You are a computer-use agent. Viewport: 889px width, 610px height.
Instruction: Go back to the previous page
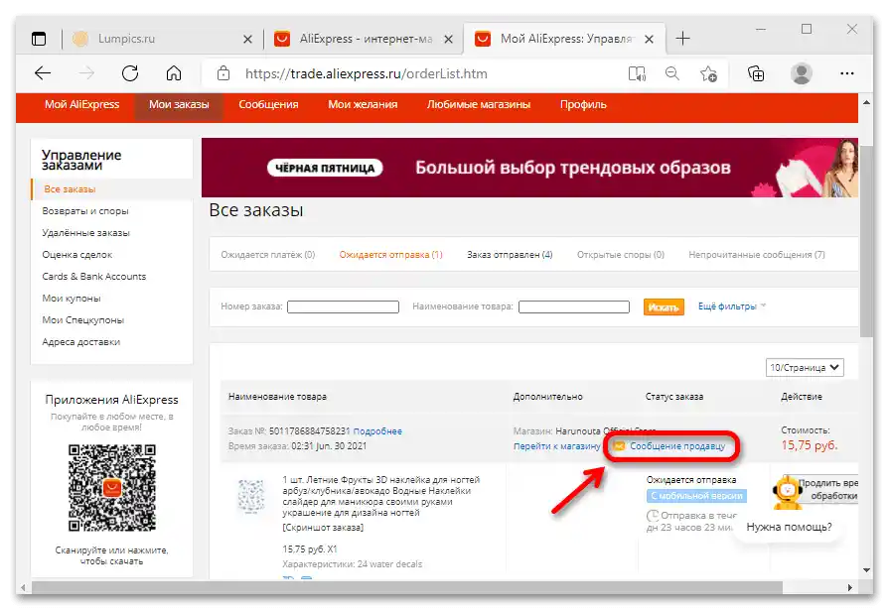[x=43, y=73]
